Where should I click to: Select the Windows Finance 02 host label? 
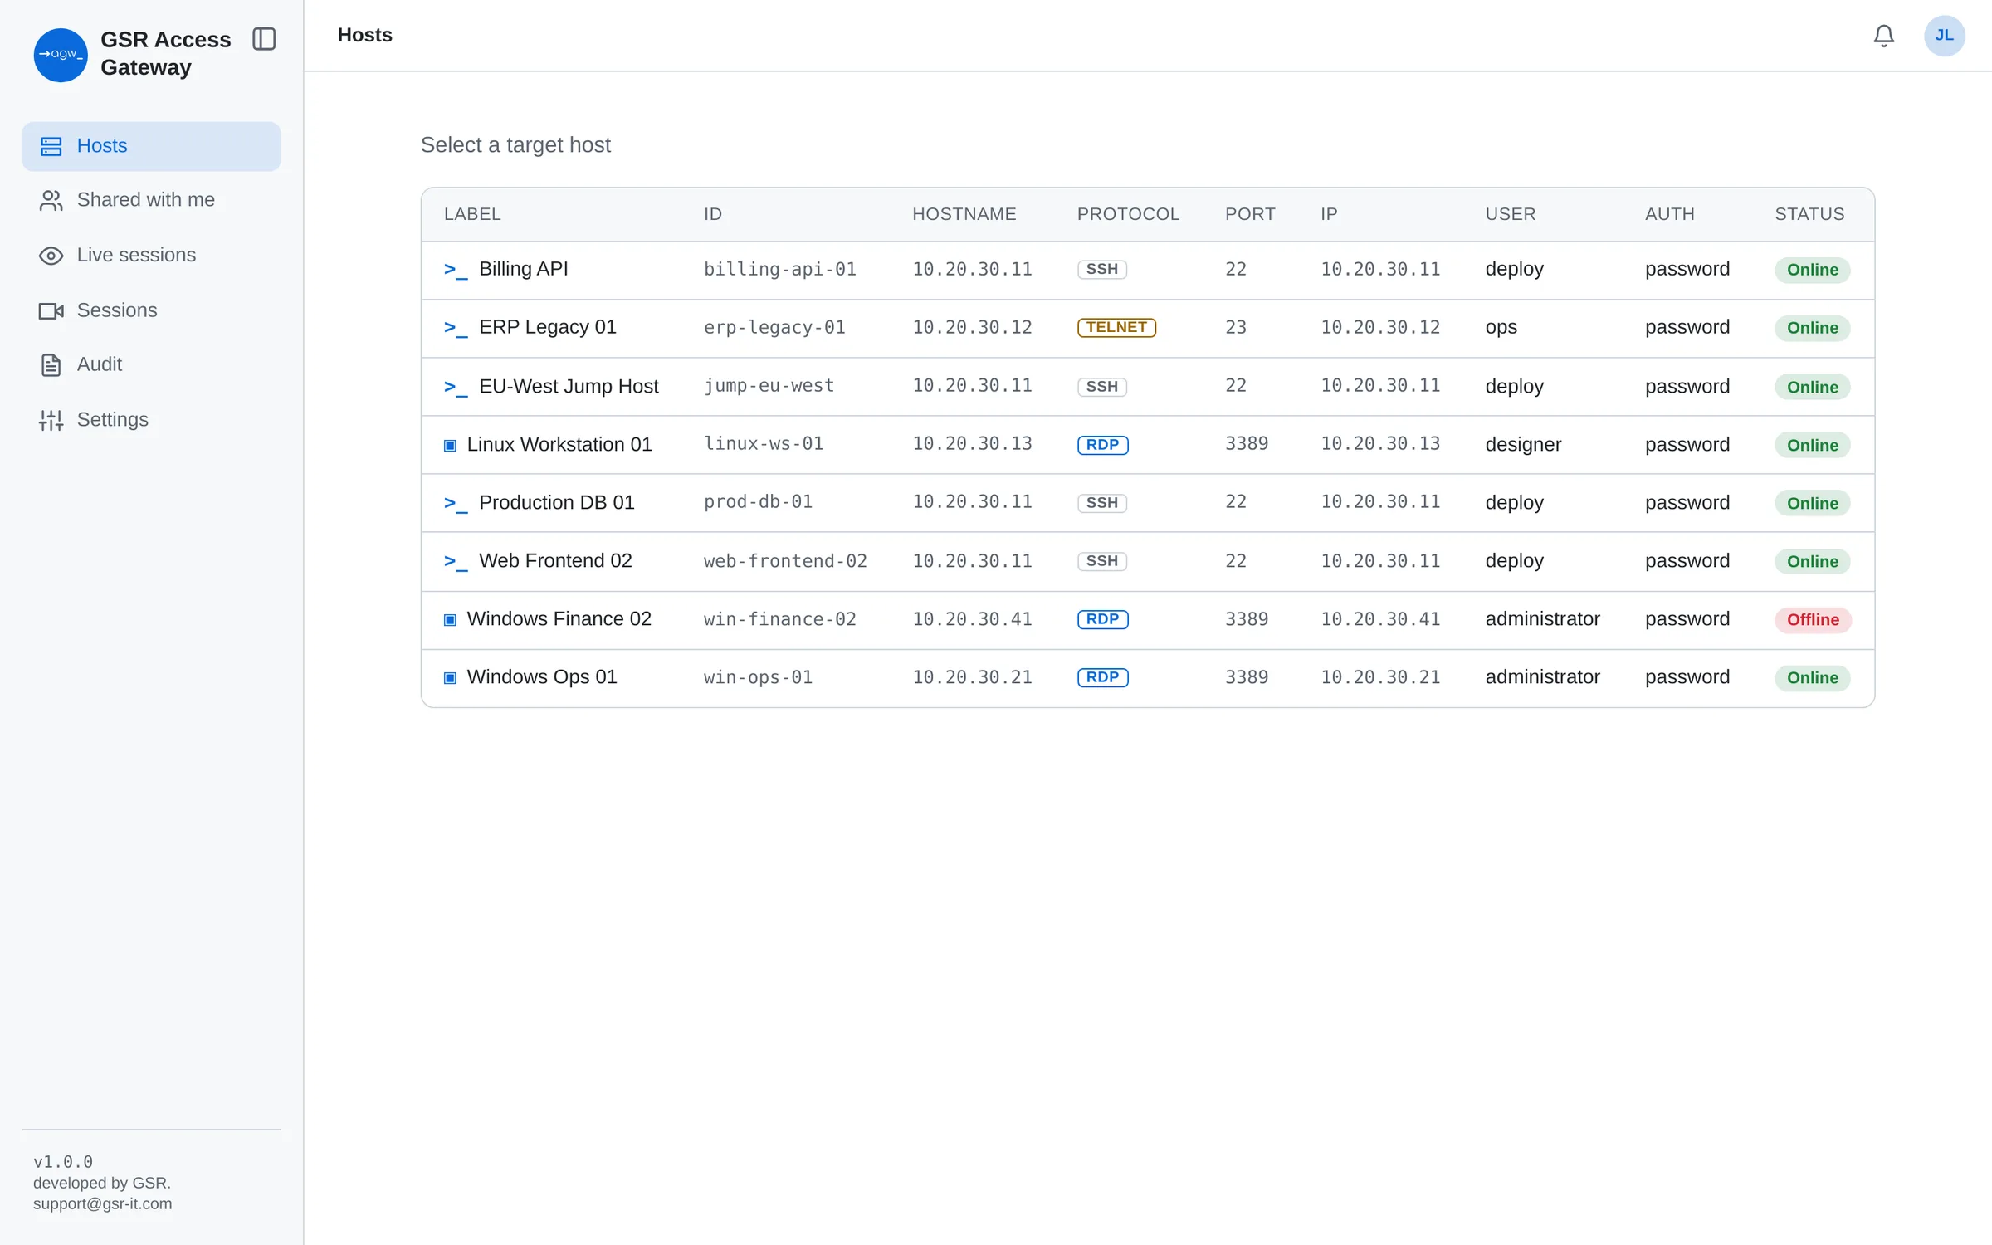point(559,618)
